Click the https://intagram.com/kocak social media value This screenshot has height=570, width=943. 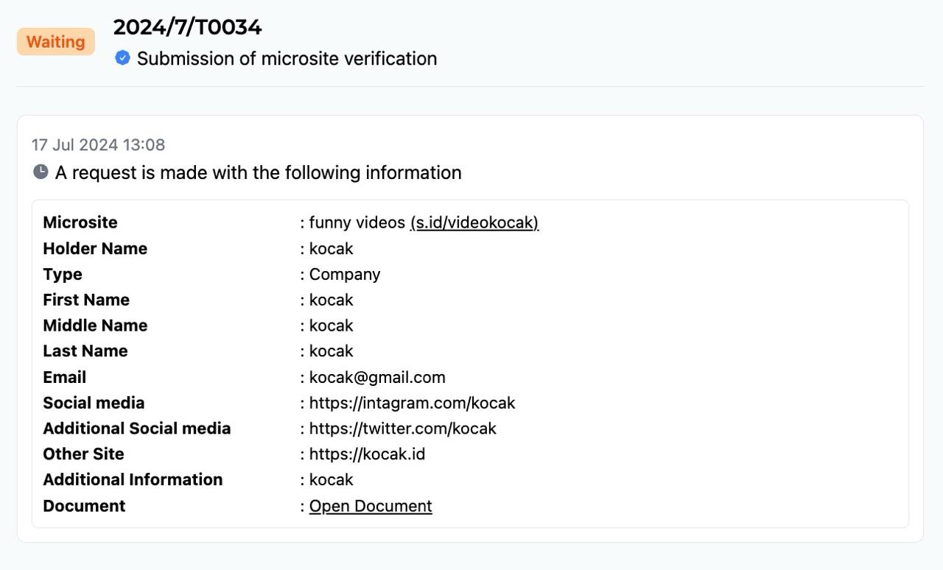[x=412, y=403]
